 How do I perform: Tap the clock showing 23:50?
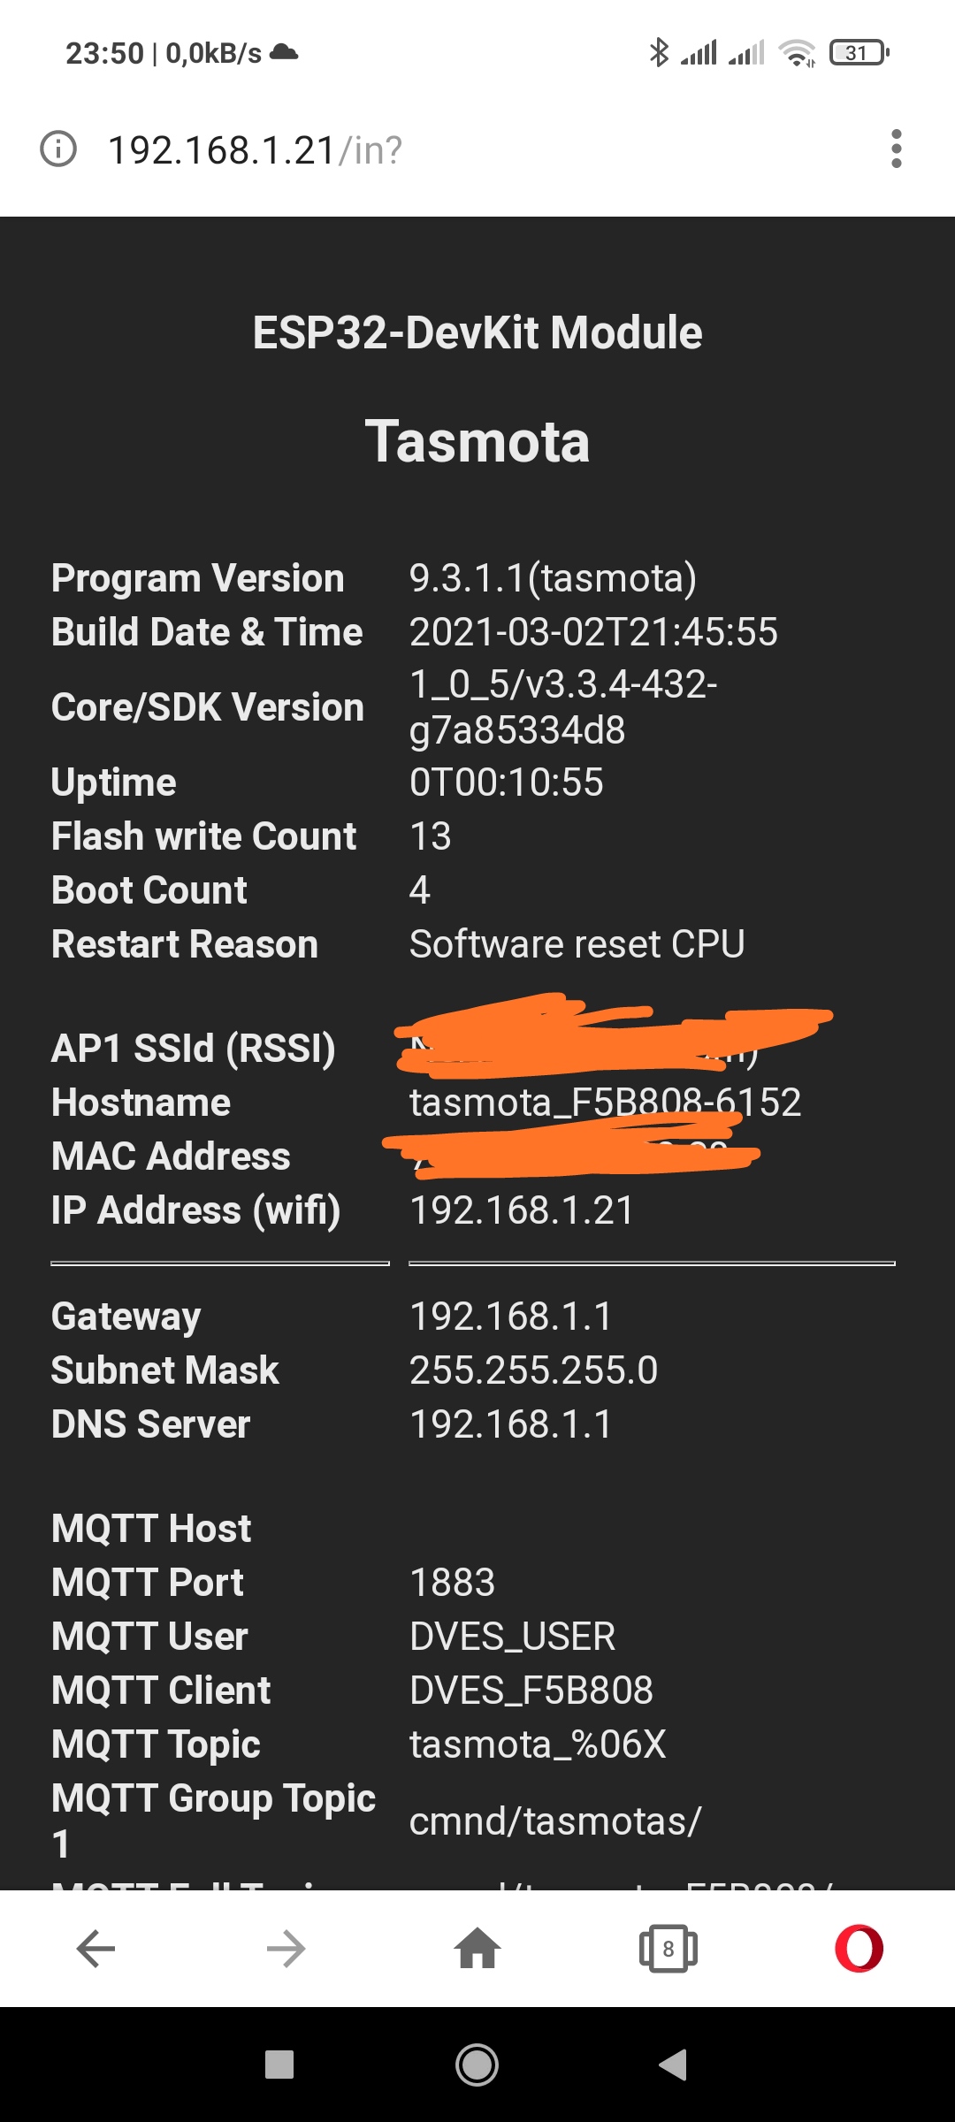click(105, 54)
